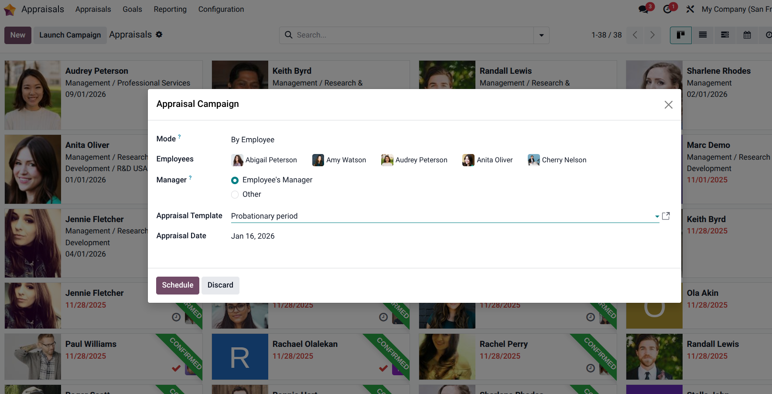
Task: Click Cherry Nelson's avatar in Employees
Action: click(x=533, y=160)
